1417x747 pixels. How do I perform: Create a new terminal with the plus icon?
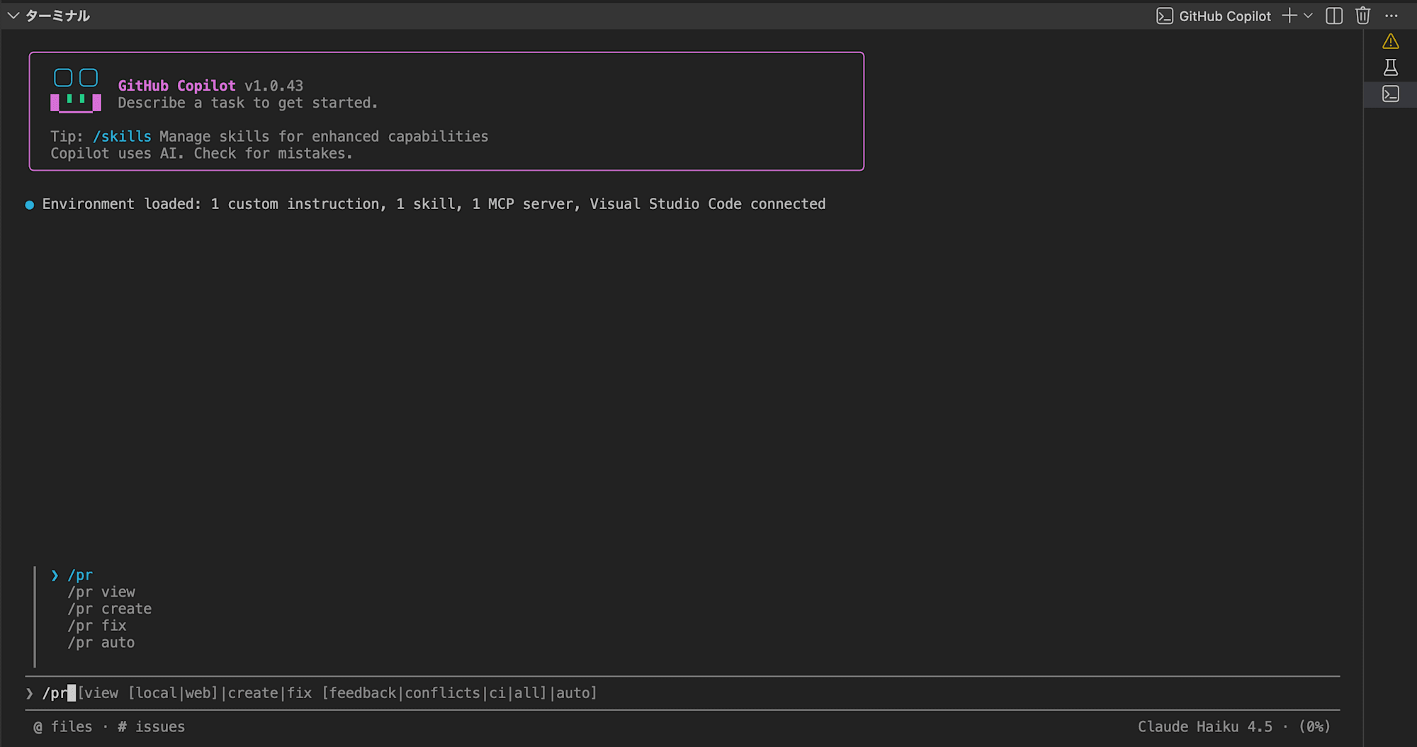(x=1289, y=16)
